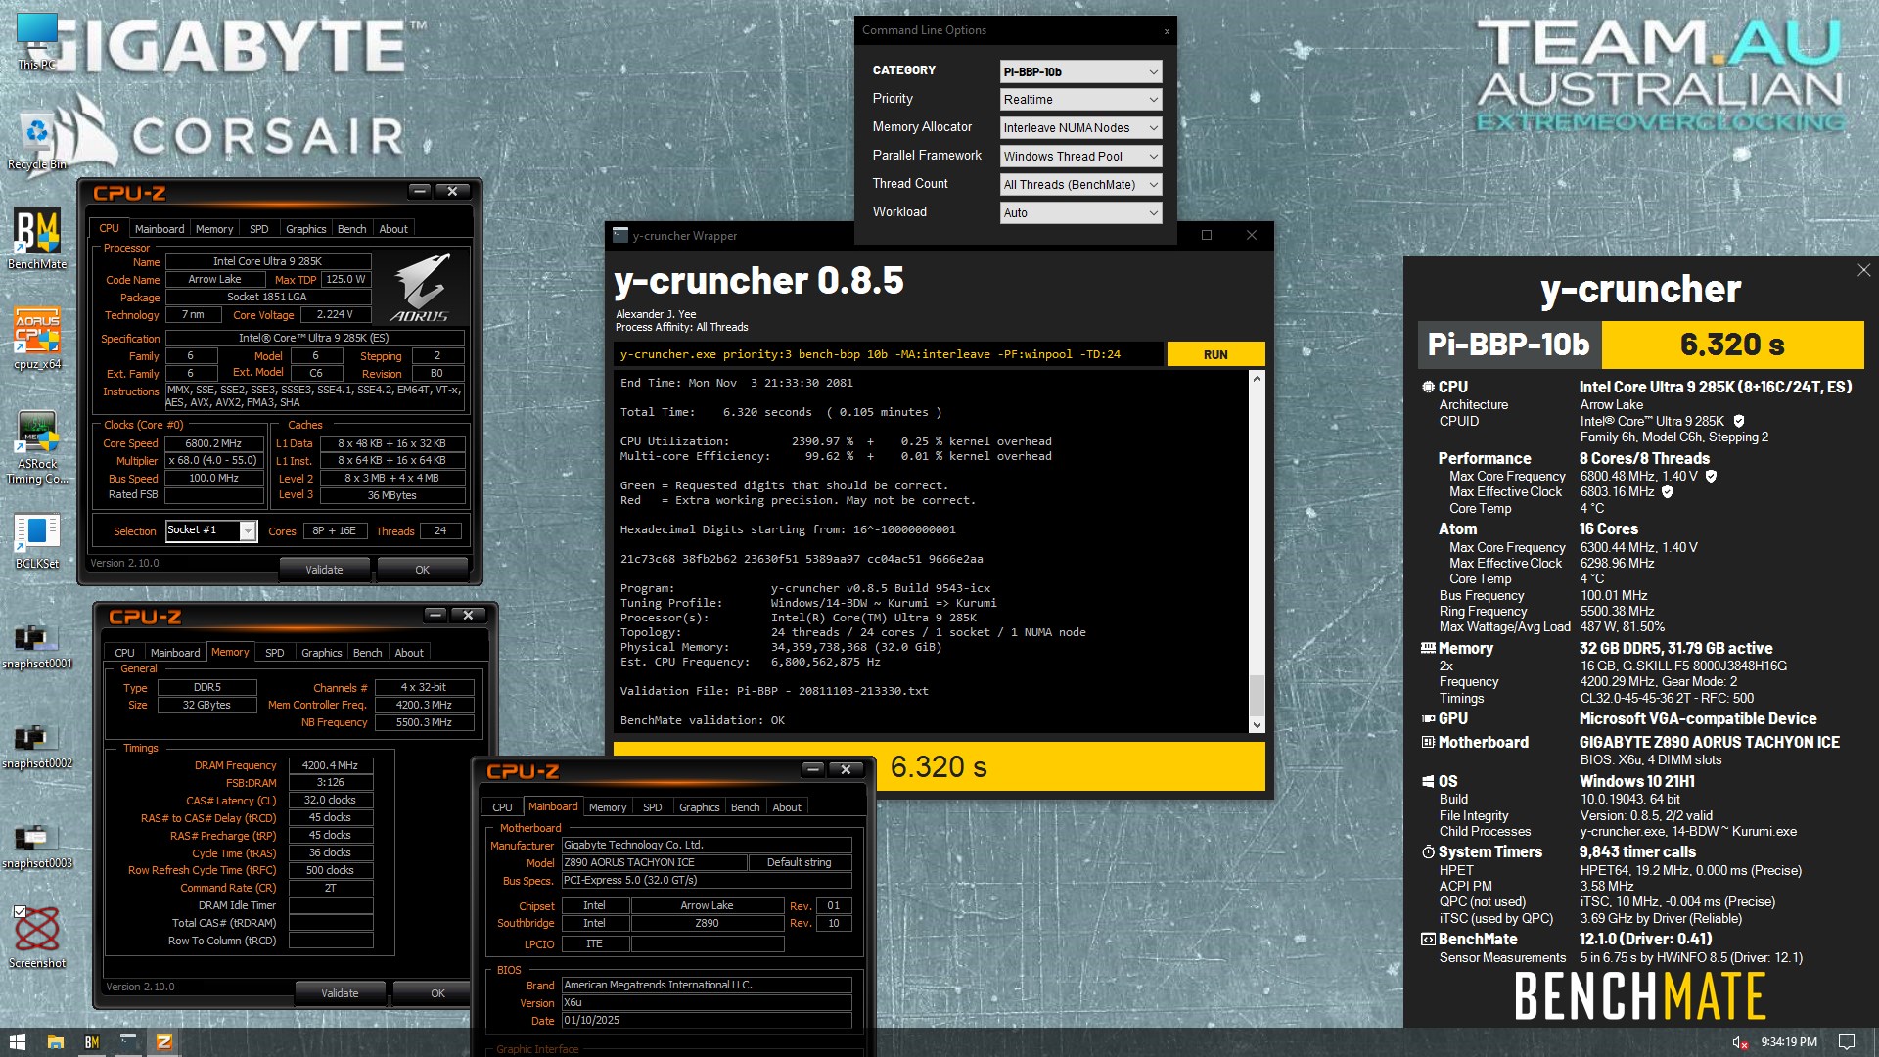Image resolution: width=1879 pixels, height=1057 pixels.
Task: Switch to Mainboard tab in top CPU-Z window
Action: 160,229
